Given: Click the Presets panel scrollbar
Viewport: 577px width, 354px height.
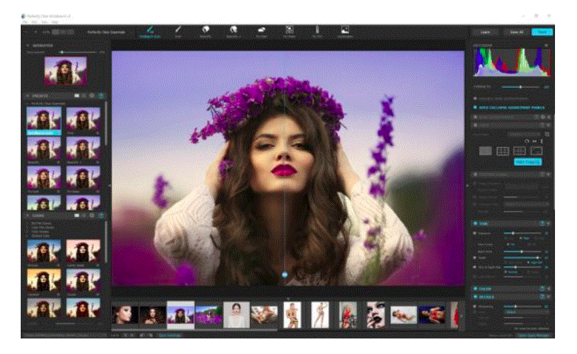Looking at the screenshot, I should click(106, 123).
